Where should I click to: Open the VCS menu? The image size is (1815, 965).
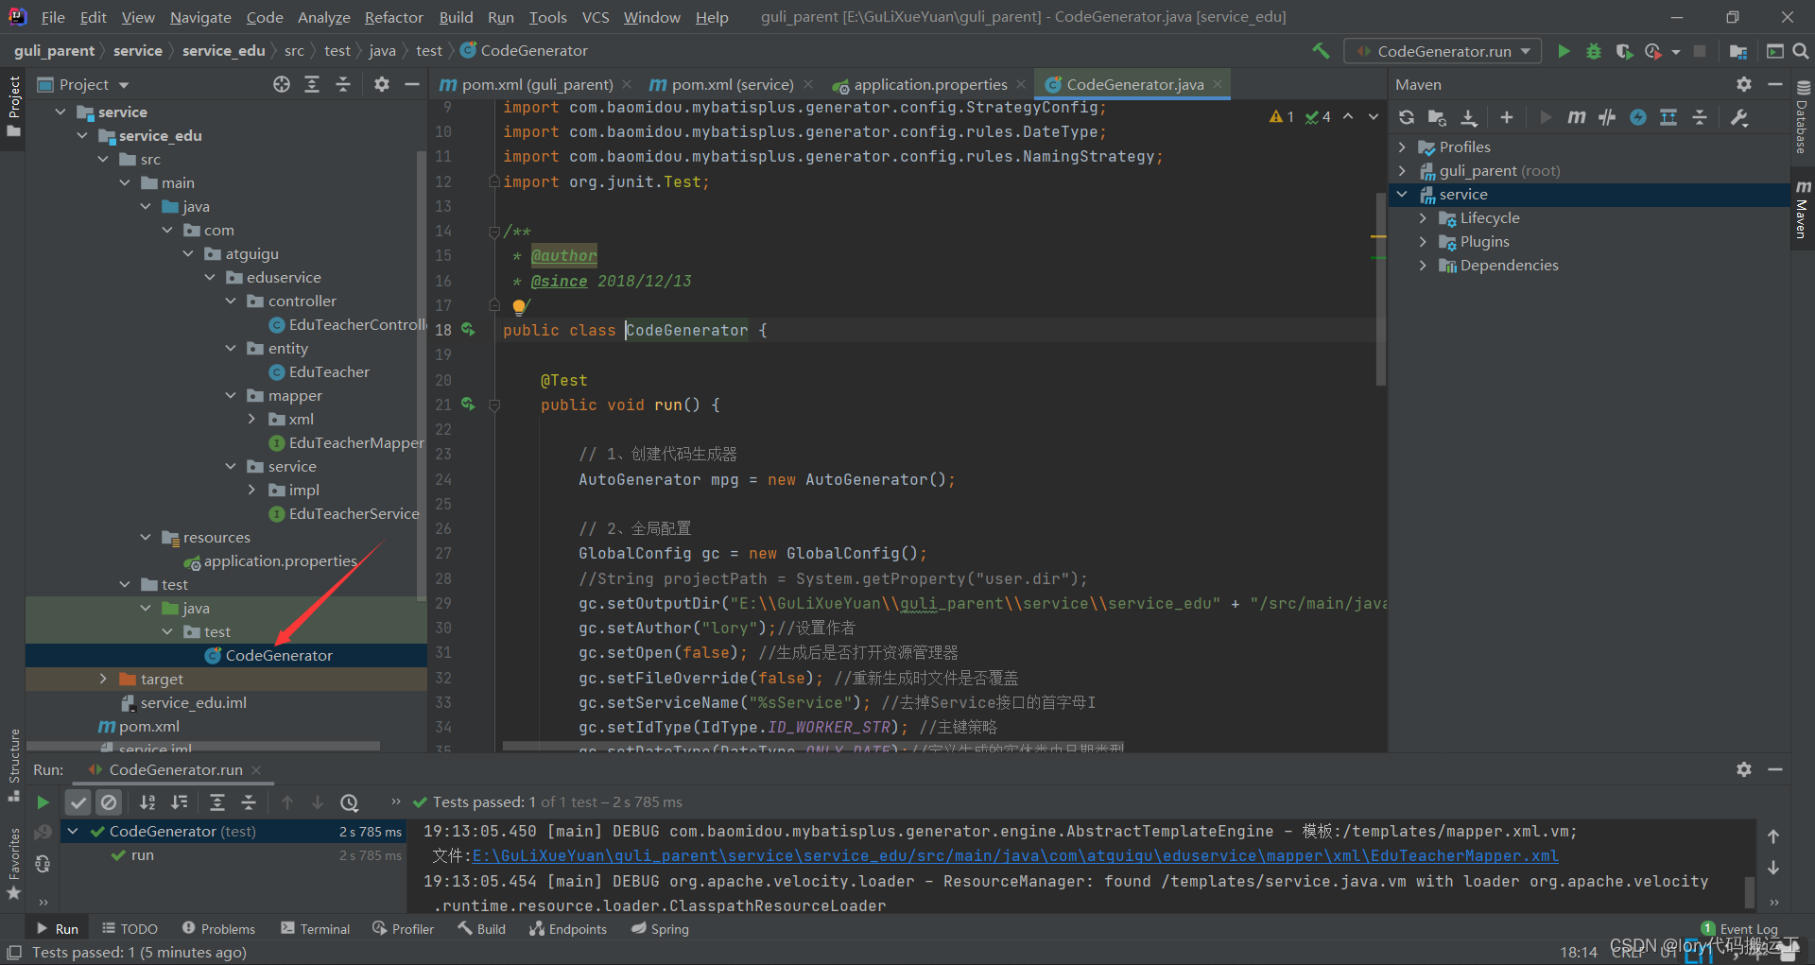[x=596, y=17]
